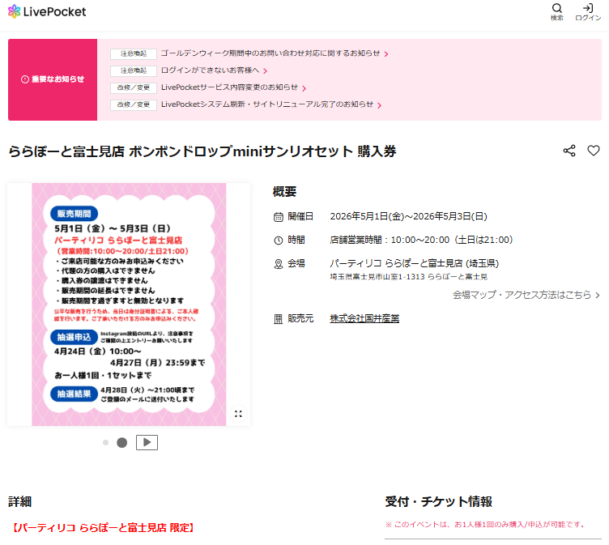
Task: Share this event via share icon
Action: [x=569, y=151]
